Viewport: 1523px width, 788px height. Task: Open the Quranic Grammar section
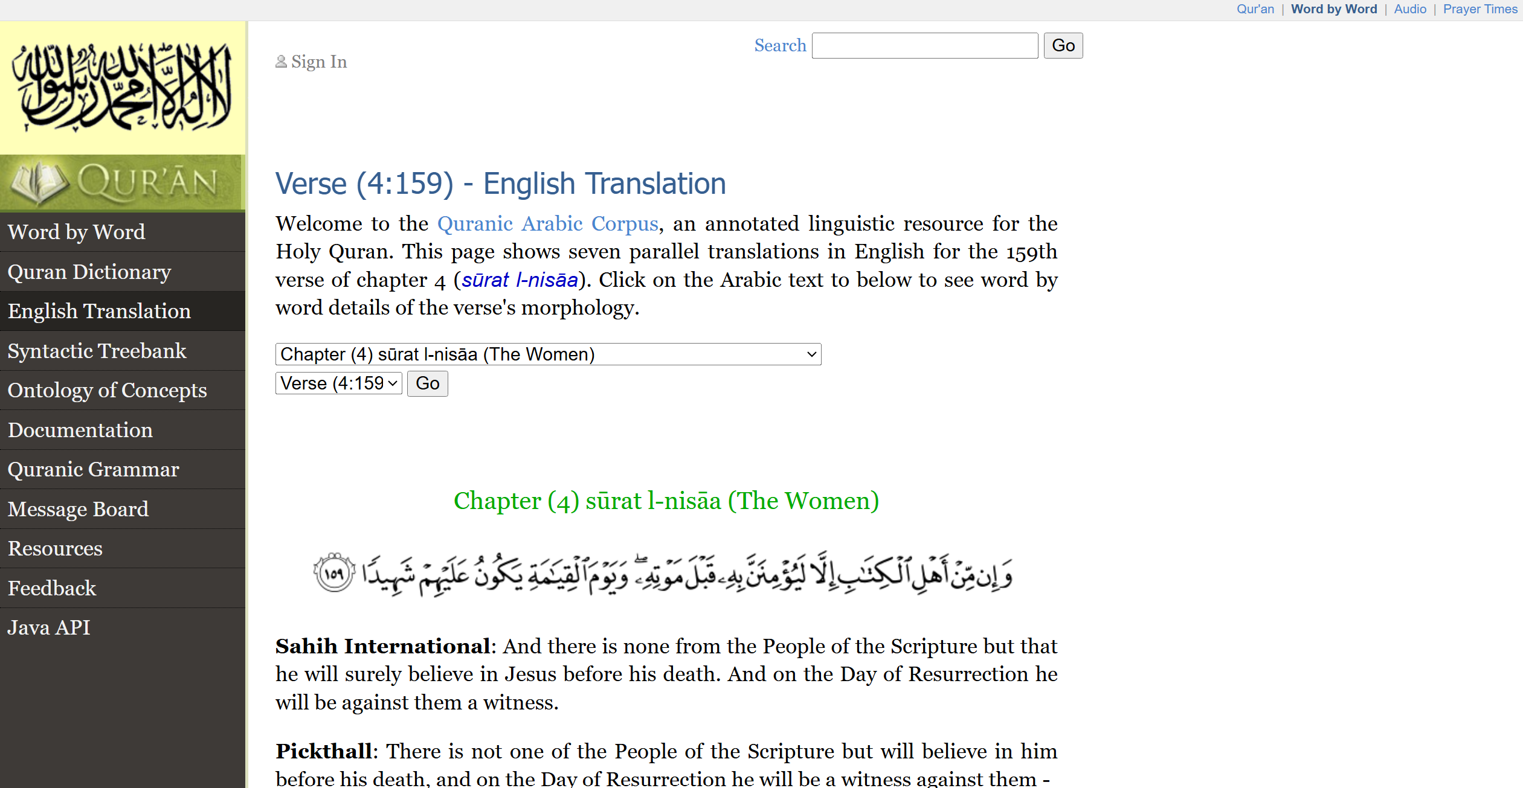[x=94, y=470]
